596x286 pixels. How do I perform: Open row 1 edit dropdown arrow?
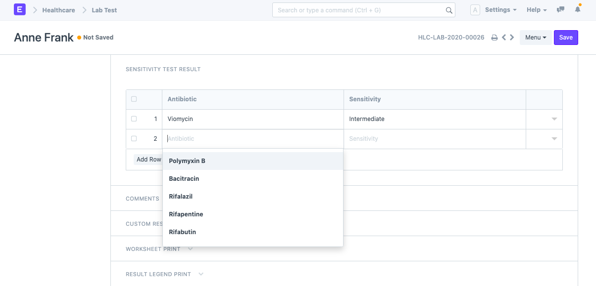coord(554,119)
